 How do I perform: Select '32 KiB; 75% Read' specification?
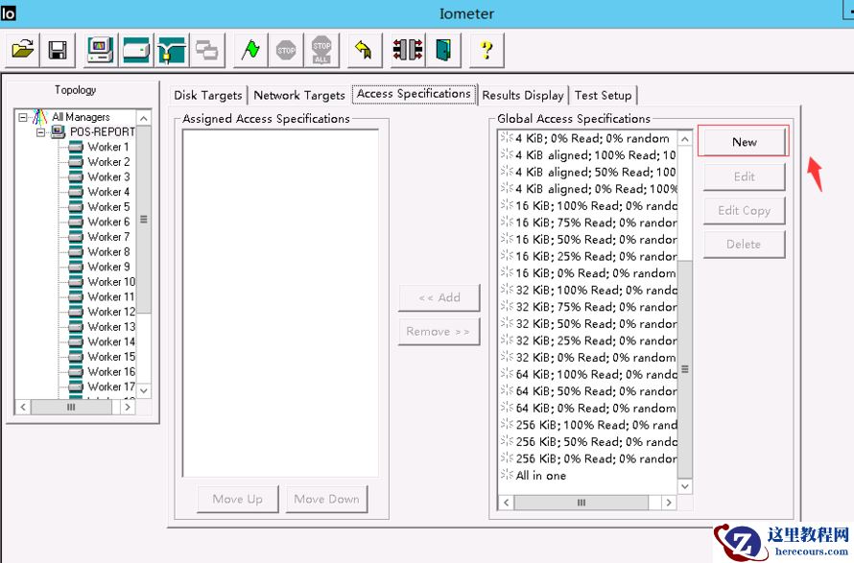point(587,307)
